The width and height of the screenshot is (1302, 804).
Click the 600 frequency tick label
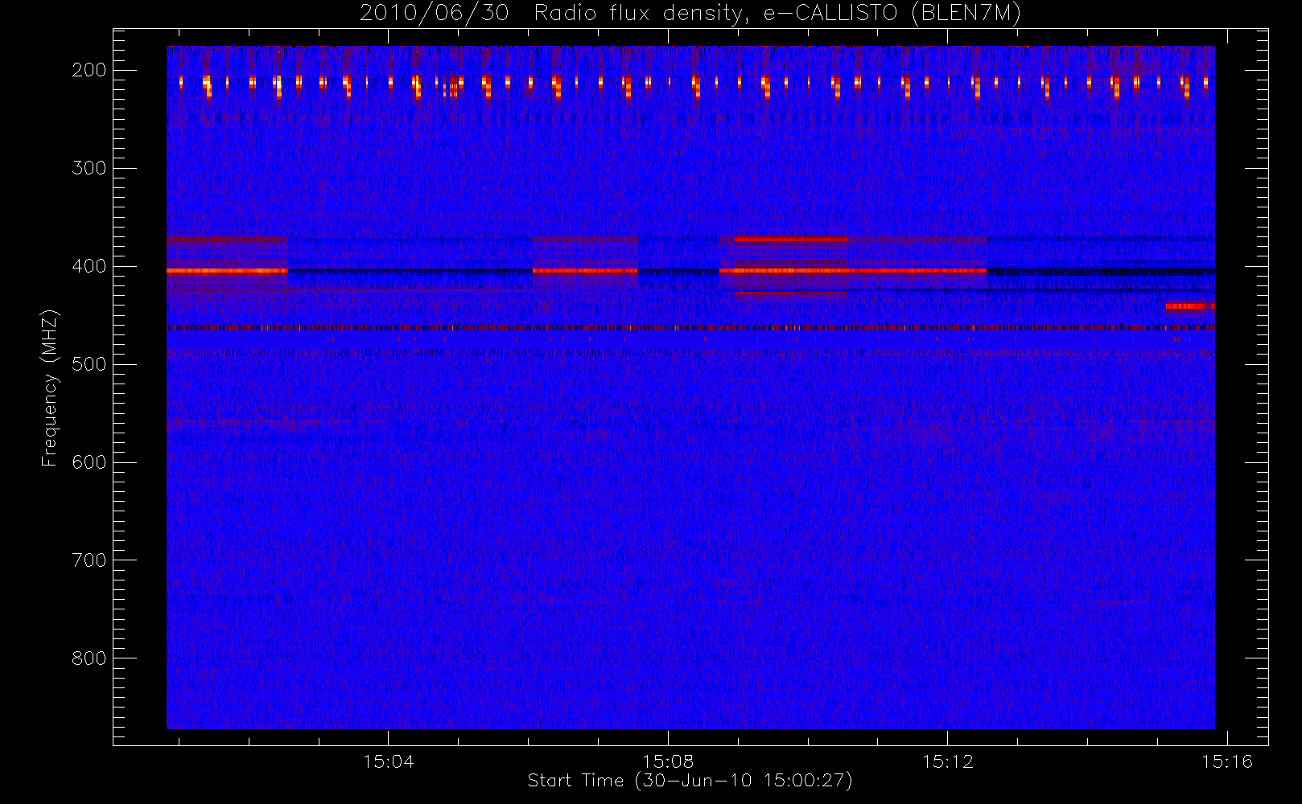(x=89, y=462)
